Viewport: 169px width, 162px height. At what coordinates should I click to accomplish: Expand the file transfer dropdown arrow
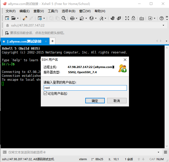tap(86, 18)
